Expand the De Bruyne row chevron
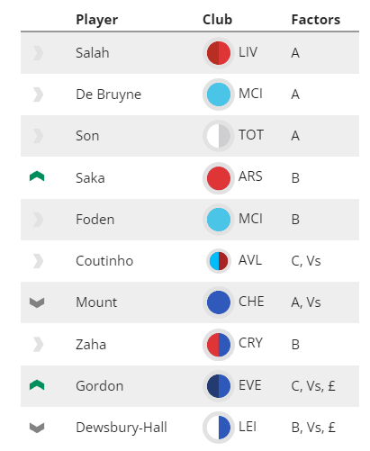The width and height of the screenshot is (370, 451). tap(38, 95)
